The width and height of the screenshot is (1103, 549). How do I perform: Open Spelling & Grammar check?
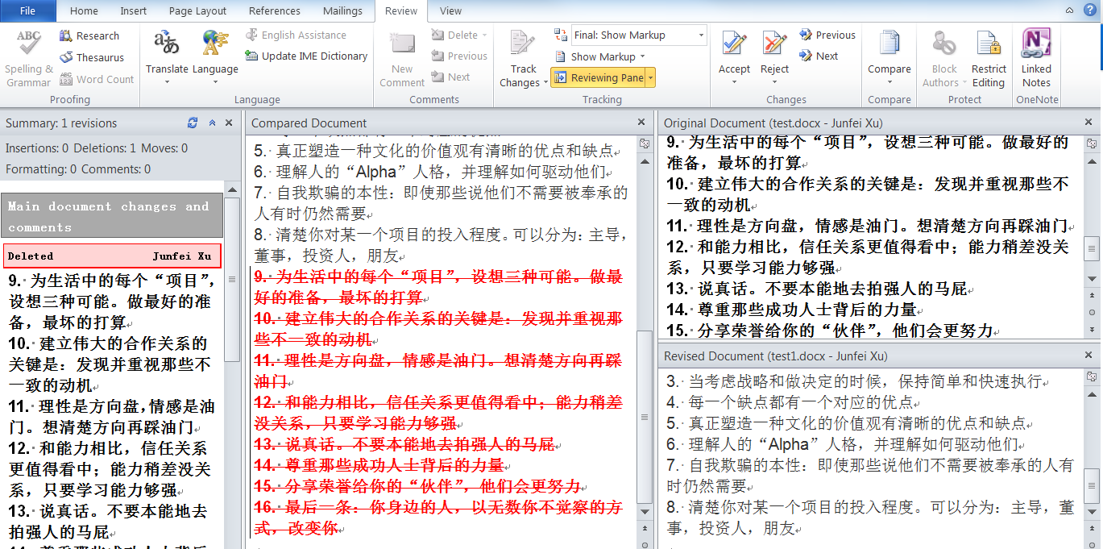point(28,56)
